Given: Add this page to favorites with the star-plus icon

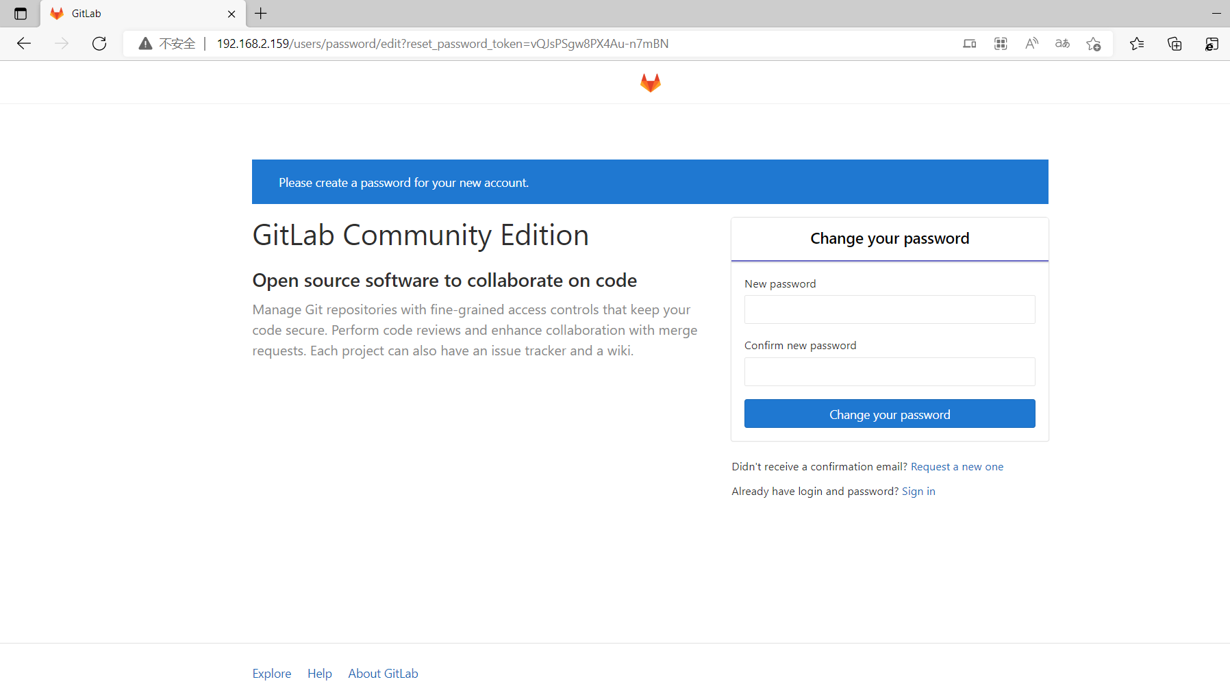Looking at the screenshot, I should click(1094, 44).
